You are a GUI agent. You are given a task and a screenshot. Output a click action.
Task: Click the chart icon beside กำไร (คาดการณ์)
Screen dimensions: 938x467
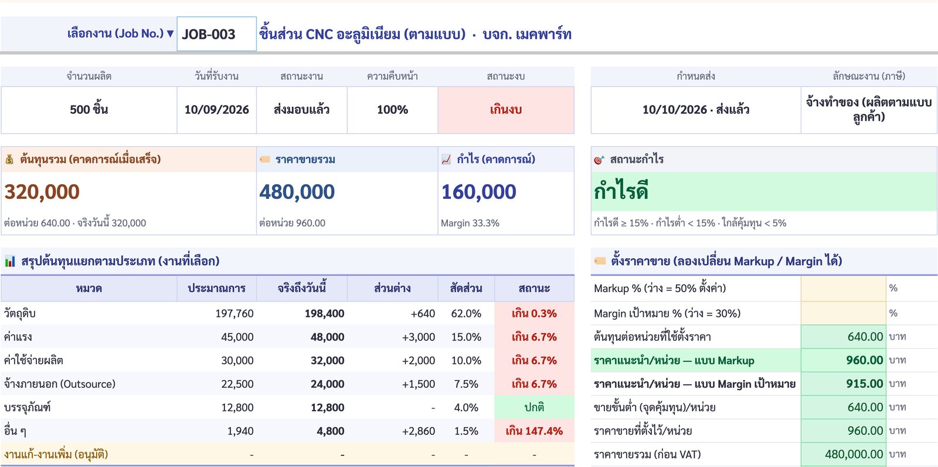click(446, 160)
